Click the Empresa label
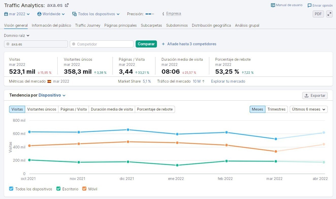 click(174, 14)
